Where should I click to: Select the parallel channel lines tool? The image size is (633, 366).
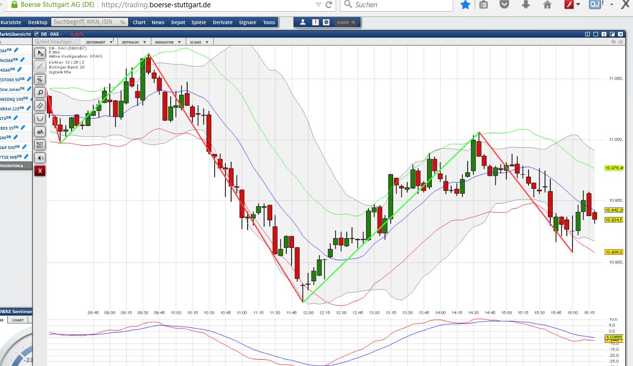[x=40, y=105]
